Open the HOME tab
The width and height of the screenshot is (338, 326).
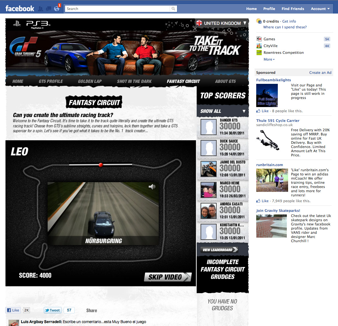(x=18, y=81)
